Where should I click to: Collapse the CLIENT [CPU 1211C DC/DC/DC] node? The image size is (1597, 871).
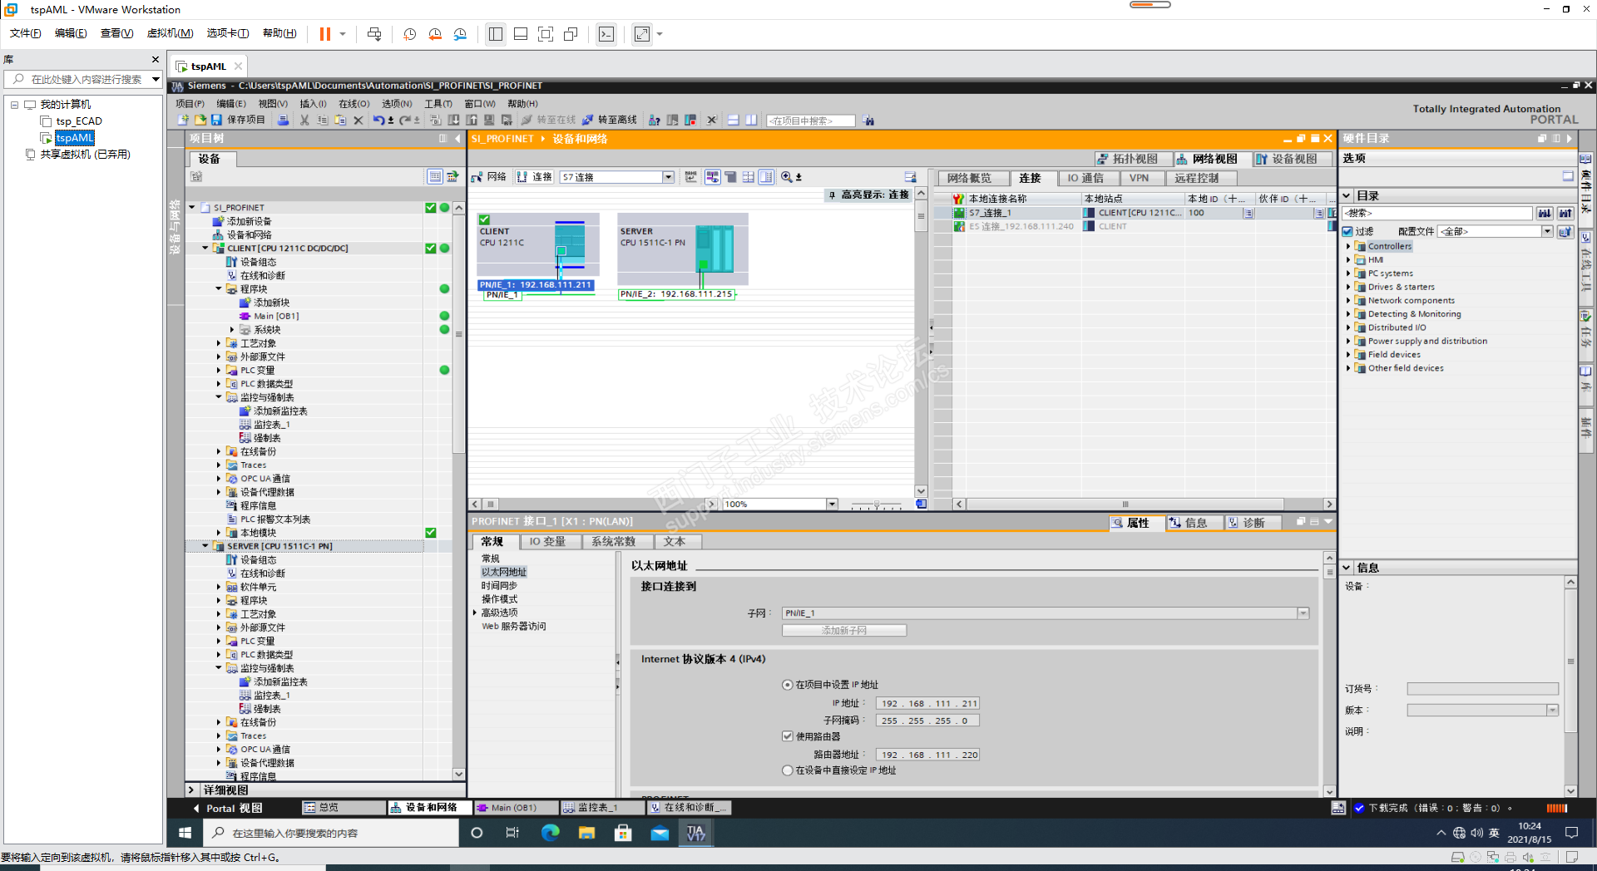tap(205, 248)
